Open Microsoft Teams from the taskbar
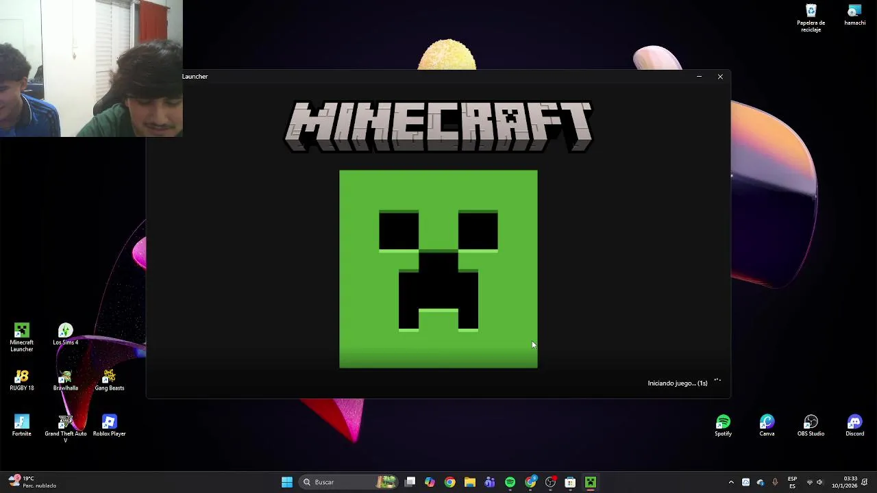877x493 pixels. pyautogui.click(x=489, y=482)
